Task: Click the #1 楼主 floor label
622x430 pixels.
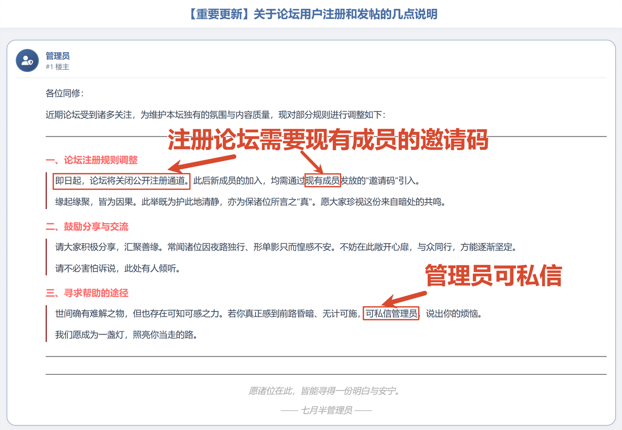Action: coord(57,67)
